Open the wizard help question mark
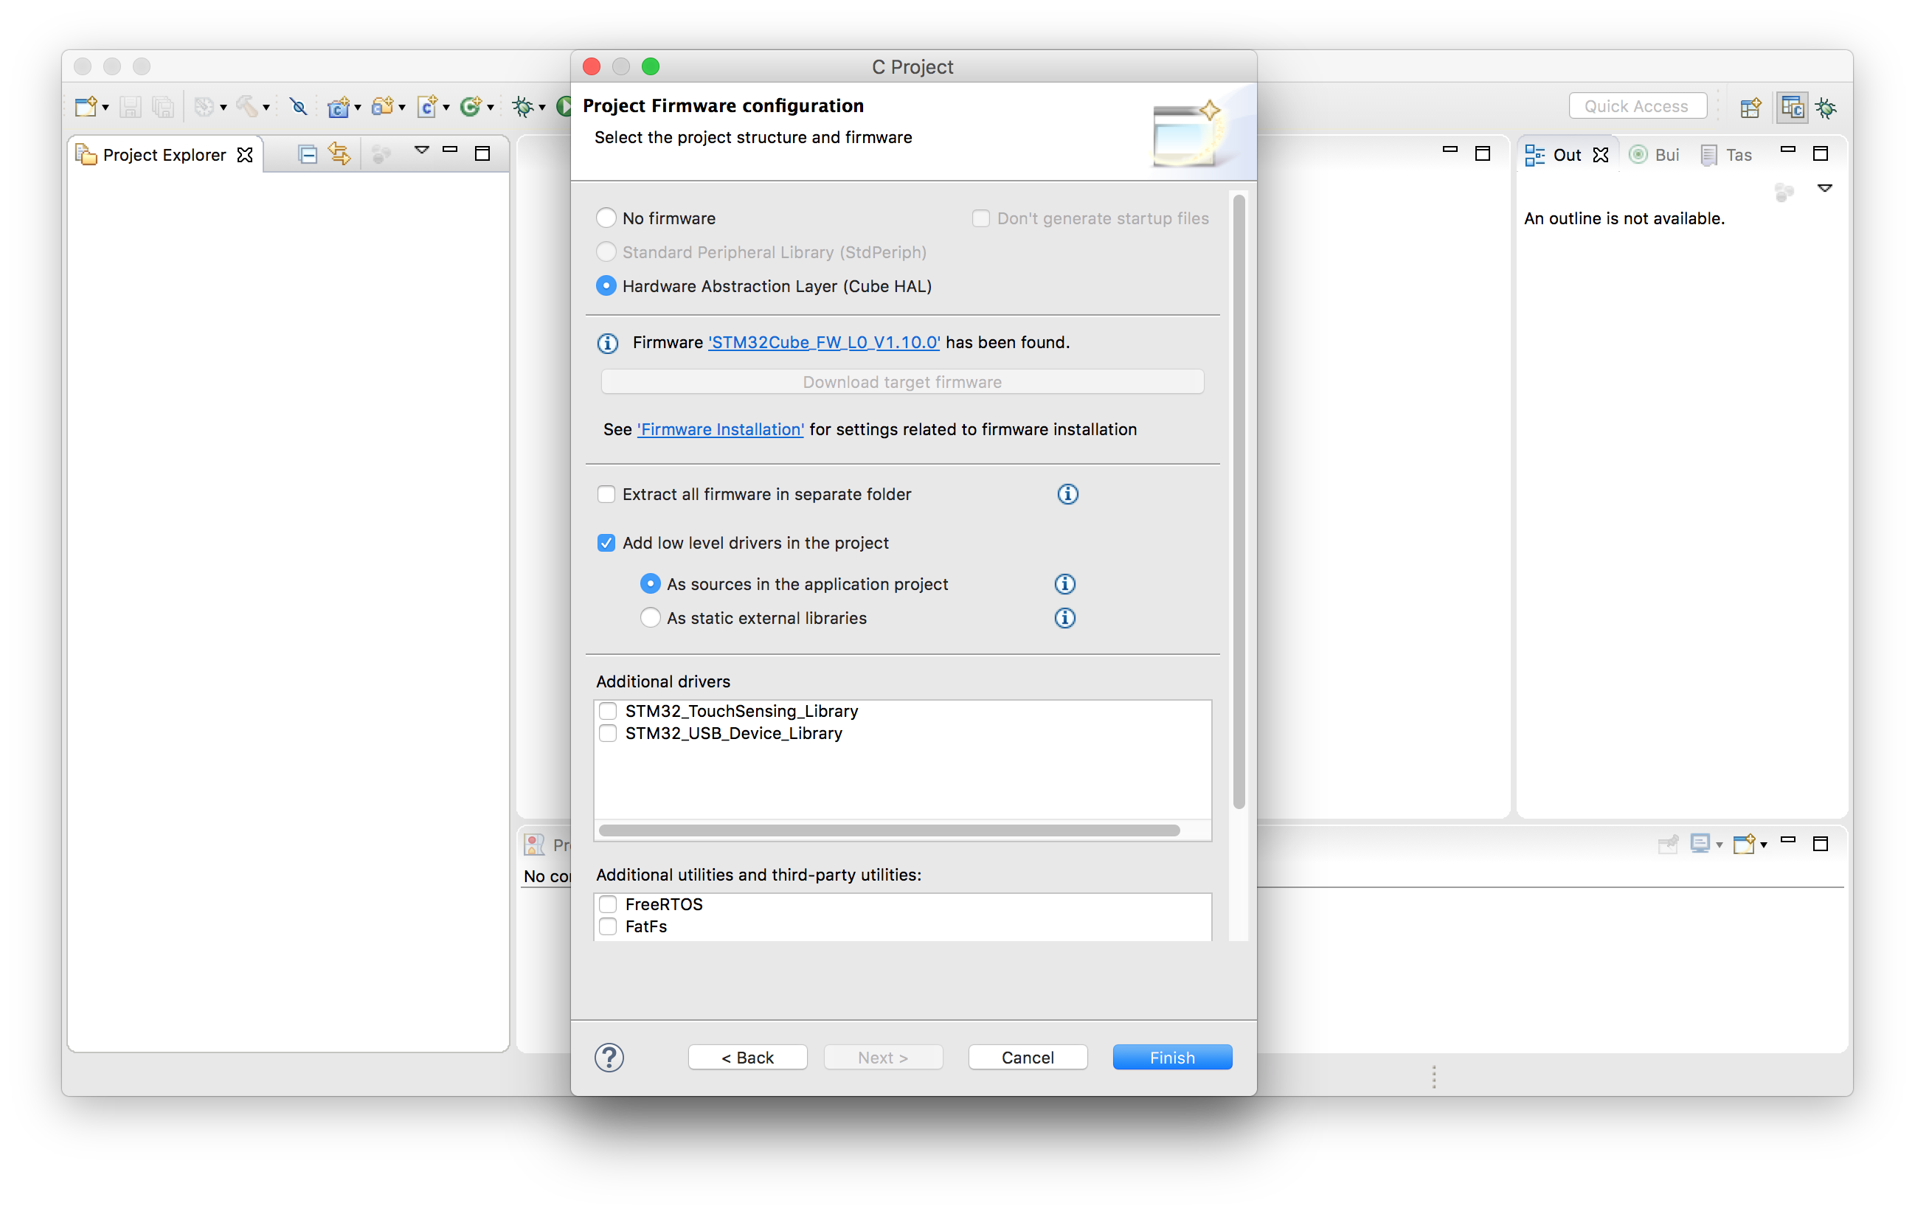Image resolution: width=1915 pixels, height=1214 pixels. pyautogui.click(x=609, y=1058)
